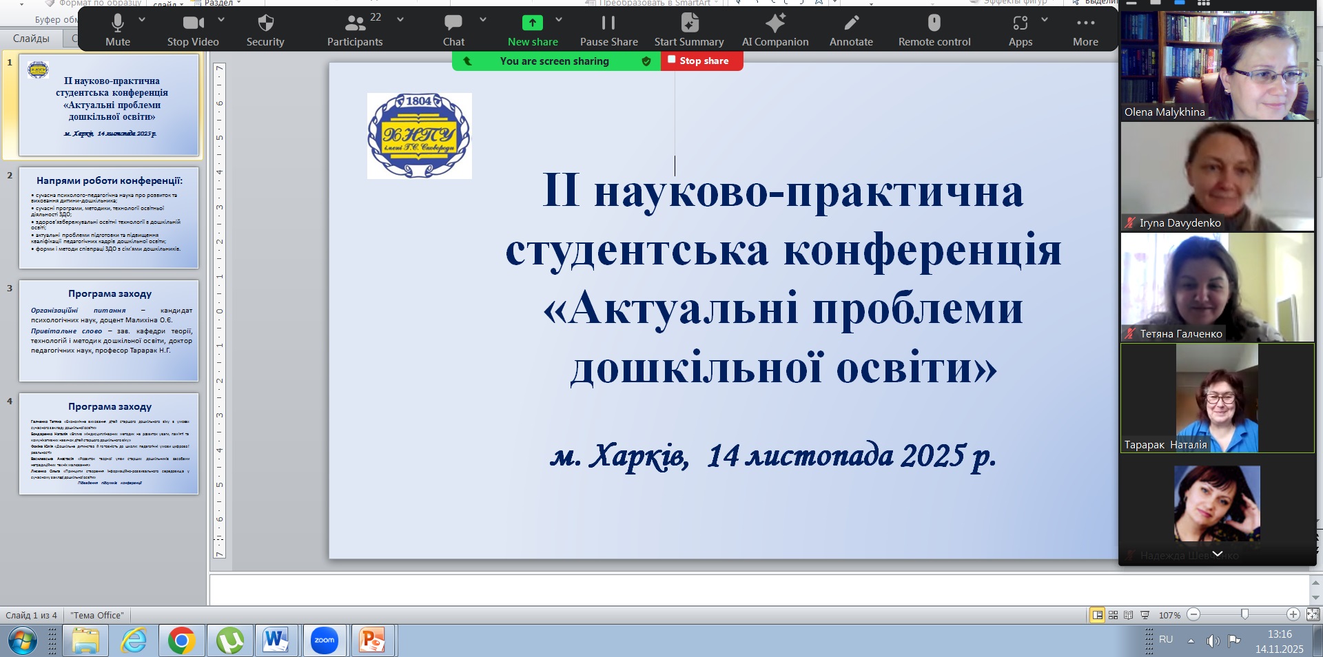
Task: Expand the arrow next to Participants
Action: 400,20
